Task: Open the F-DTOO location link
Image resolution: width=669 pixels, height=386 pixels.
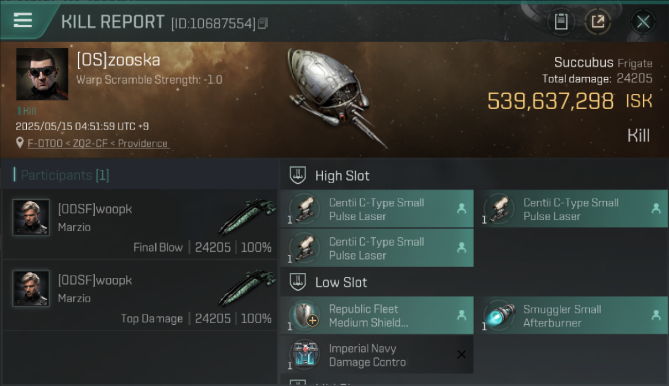Action: pyautogui.click(x=98, y=144)
